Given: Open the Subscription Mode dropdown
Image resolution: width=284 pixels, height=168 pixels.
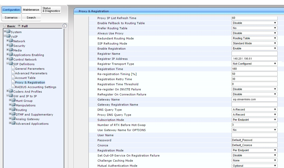Looking at the screenshot, I should tap(254, 120).
